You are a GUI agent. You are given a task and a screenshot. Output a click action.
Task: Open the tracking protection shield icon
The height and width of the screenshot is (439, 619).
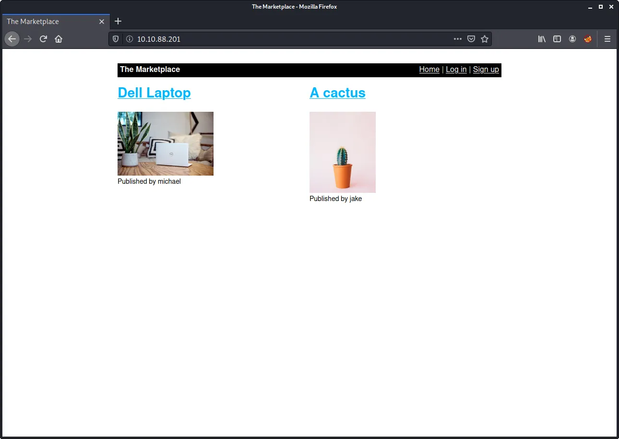pos(116,39)
